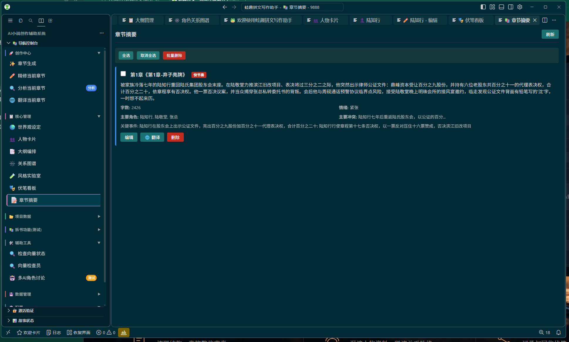Click the address bar showing 章节摘要 - 9888
The height and width of the screenshot is (342, 569).
pos(292,7)
